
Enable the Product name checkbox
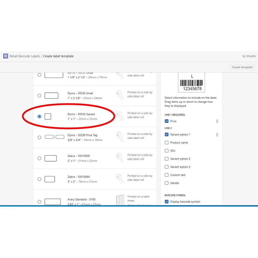(x=167, y=143)
